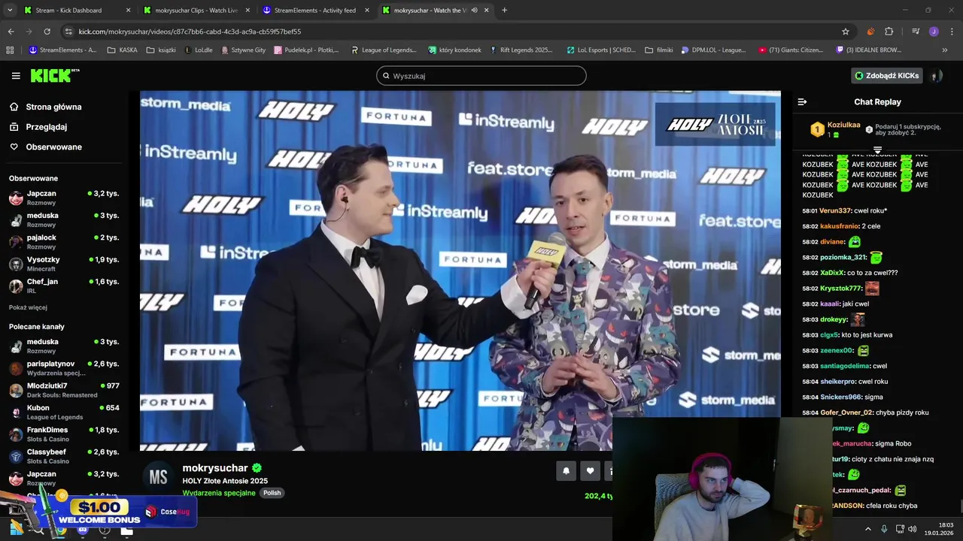Screen dimensions: 963x541
Task: Open the MS channel avatar
Action: [158, 477]
